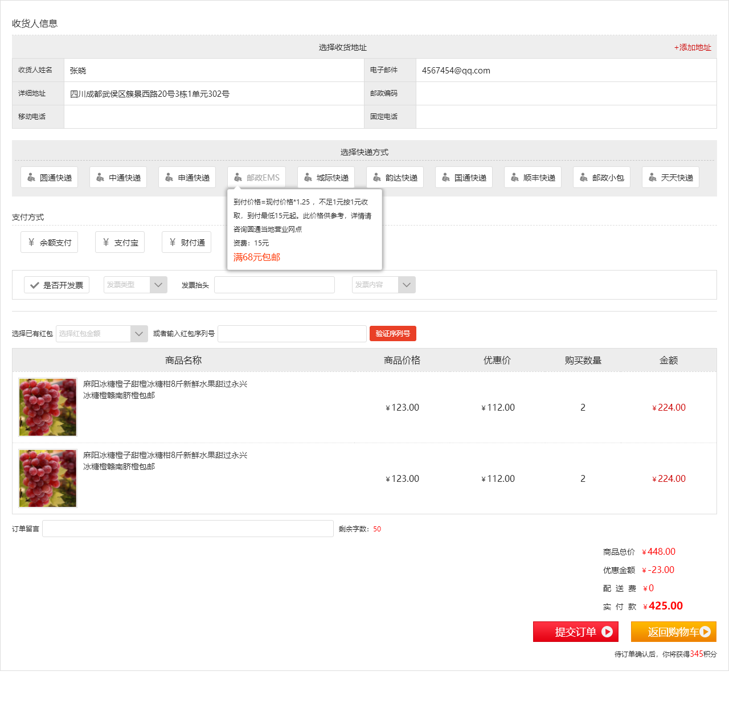This screenshot has width=729, height=704.
Task: Select 顺丰快递 express delivery
Action: (533, 178)
